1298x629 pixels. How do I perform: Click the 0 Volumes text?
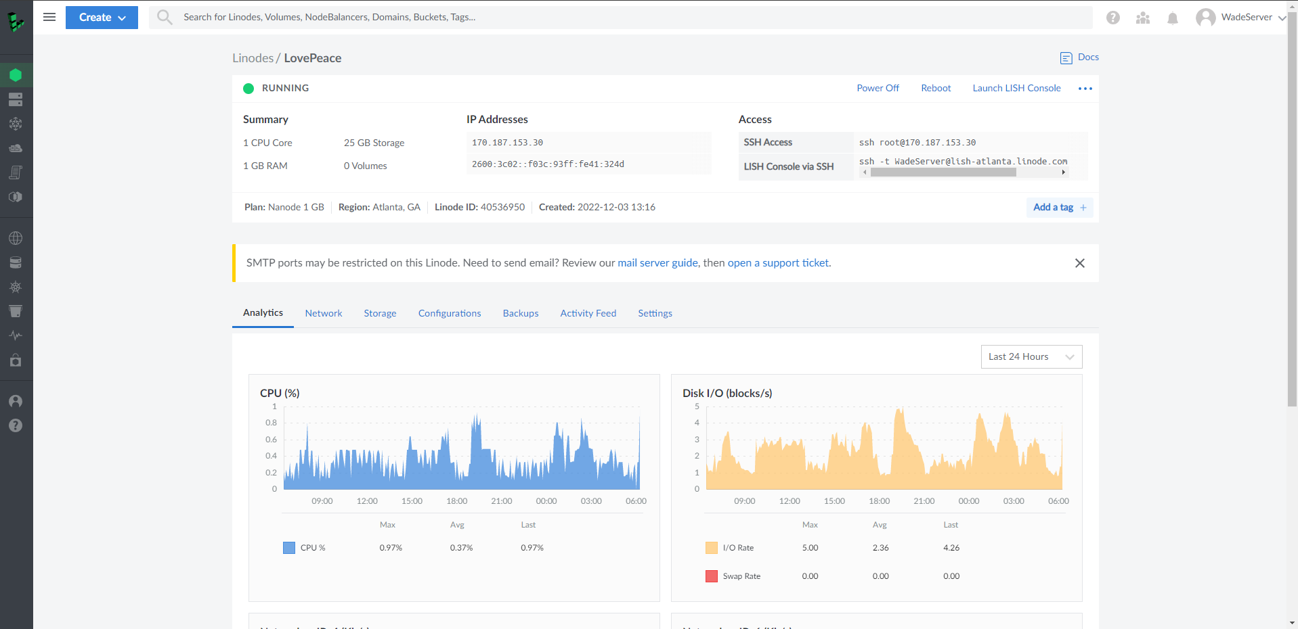[366, 166]
